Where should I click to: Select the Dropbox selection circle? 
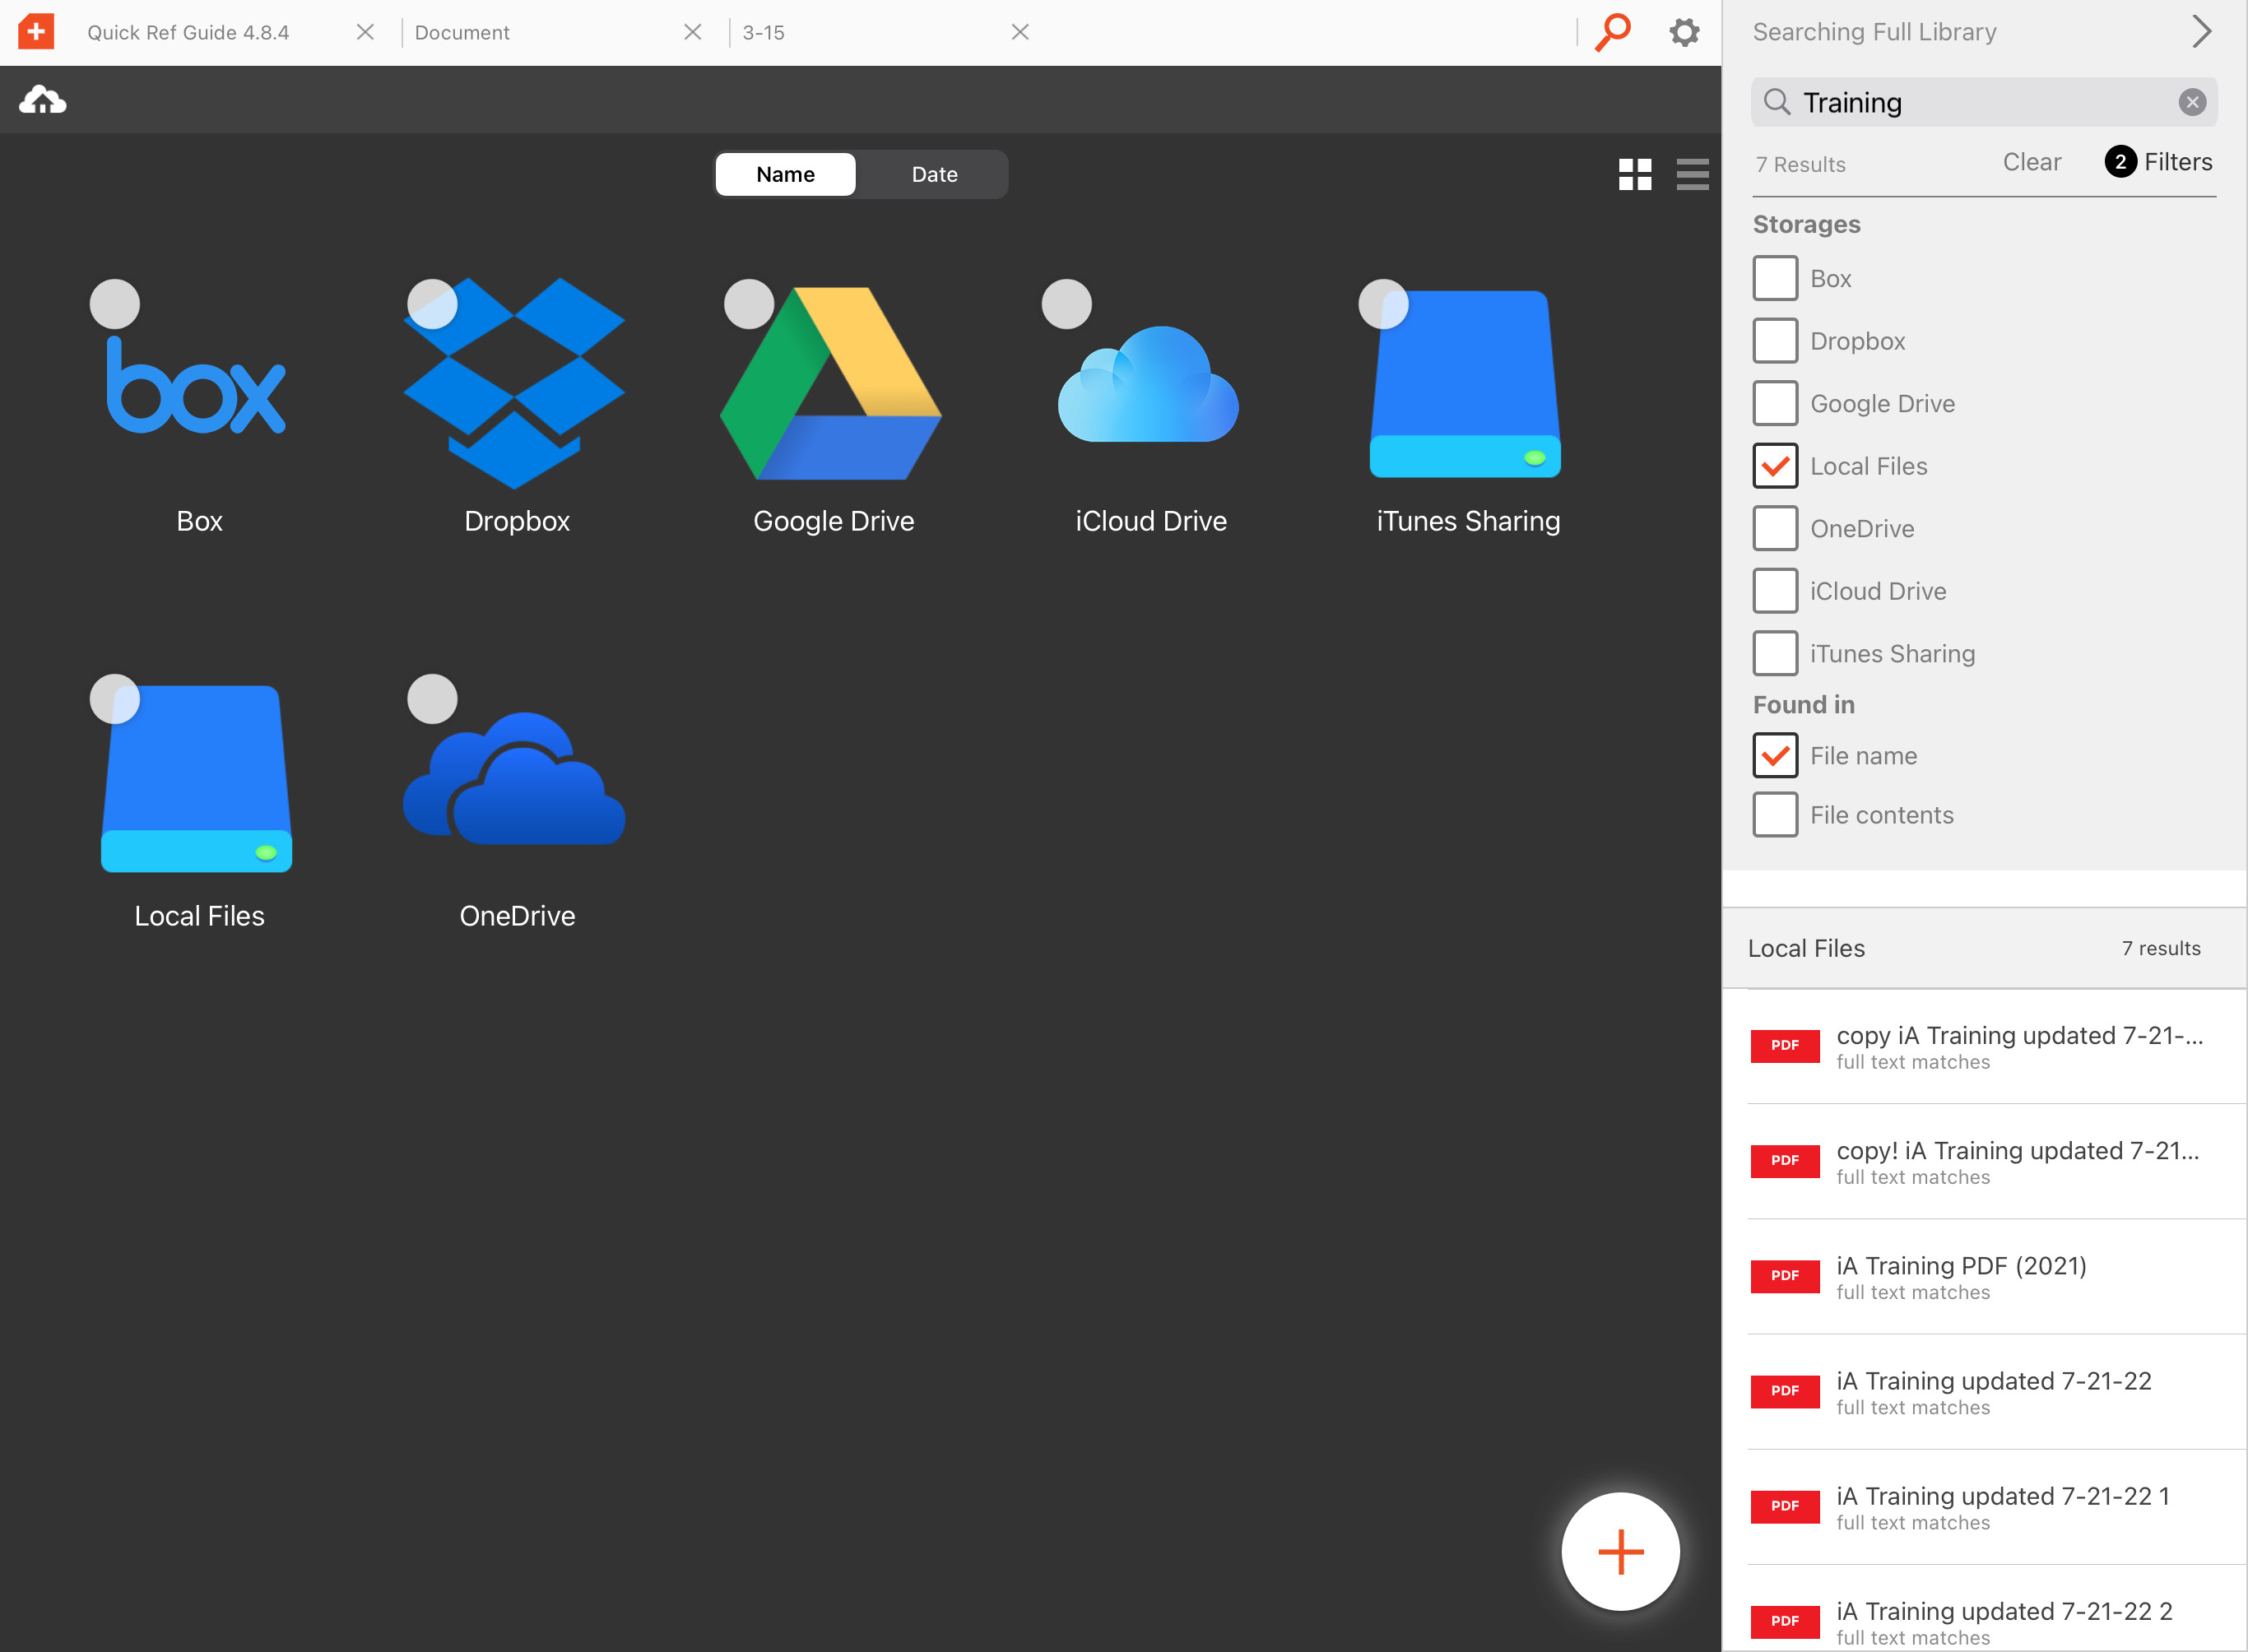coord(432,304)
